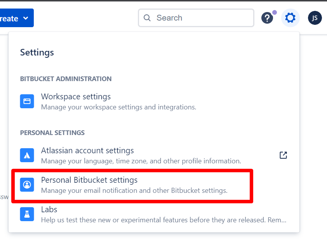Open Workspace settings from the menu
This screenshot has width=327, height=239.
coord(76,97)
